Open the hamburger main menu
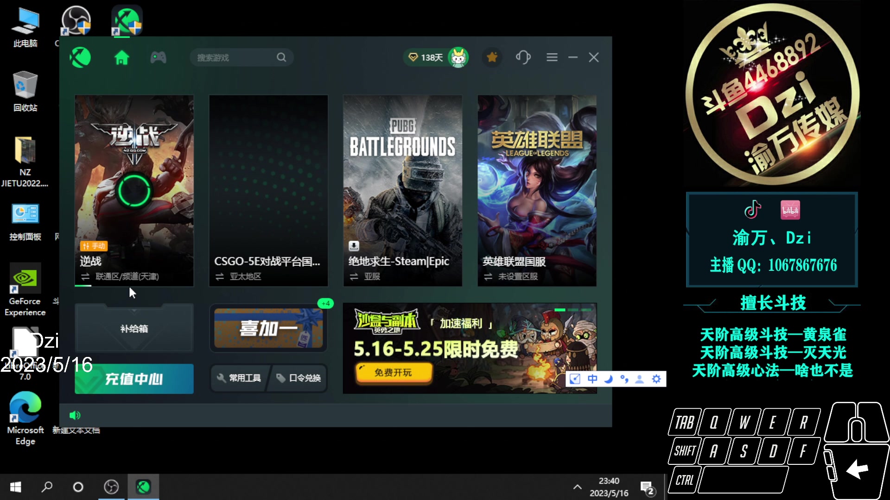 552,57
